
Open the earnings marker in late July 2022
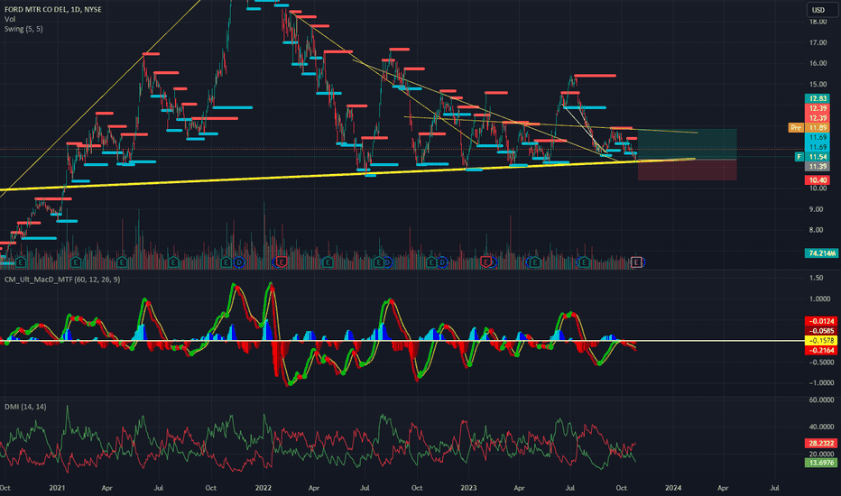click(x=379, y=262)
